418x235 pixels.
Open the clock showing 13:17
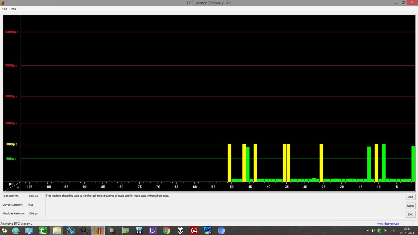tap(407, 230)
